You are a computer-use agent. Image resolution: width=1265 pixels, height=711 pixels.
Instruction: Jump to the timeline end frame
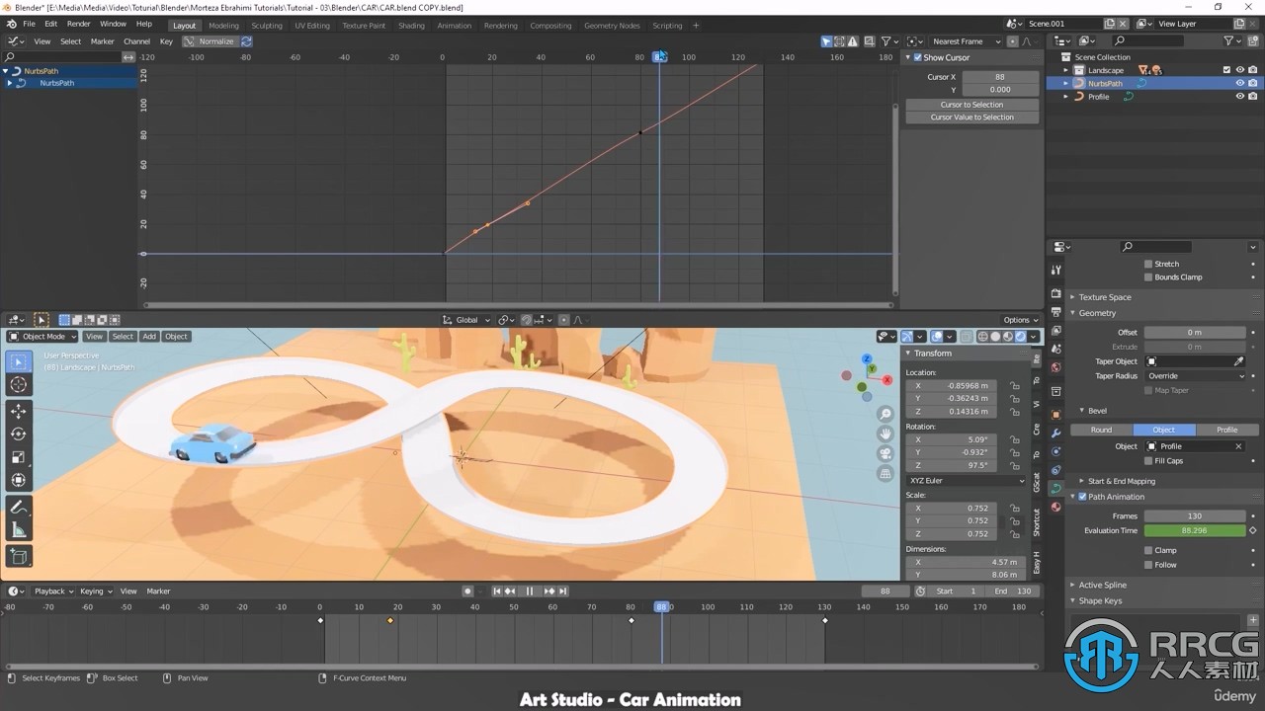562,591
